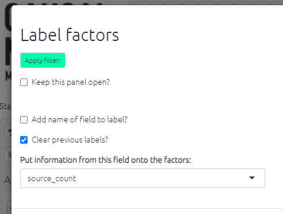Click the partly hidden undo arrow icon

(x=10, y=132)
